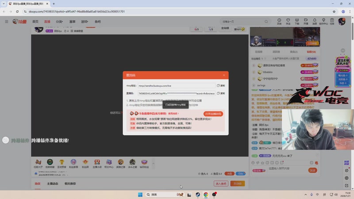Collapse the side widget minus button
354x199 pixels.
pos(343,50)
